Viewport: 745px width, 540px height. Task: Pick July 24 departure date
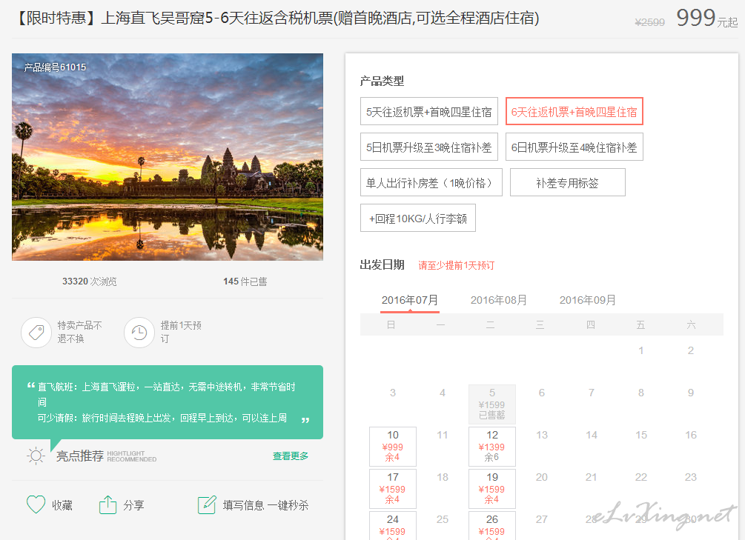click(393, 526)
